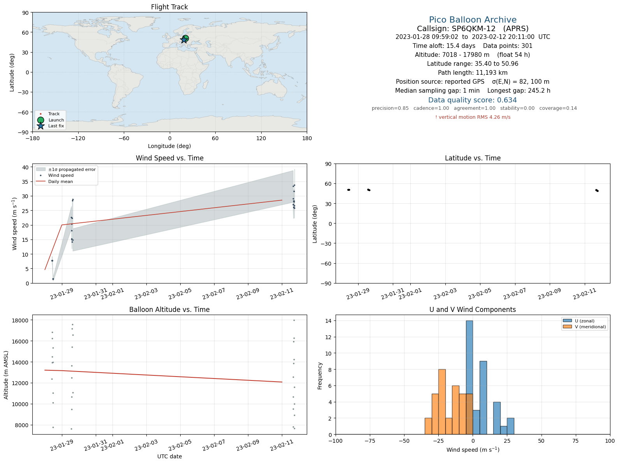
Task: Click the latitude data cluster near 23-02-11
Action: 597,190
